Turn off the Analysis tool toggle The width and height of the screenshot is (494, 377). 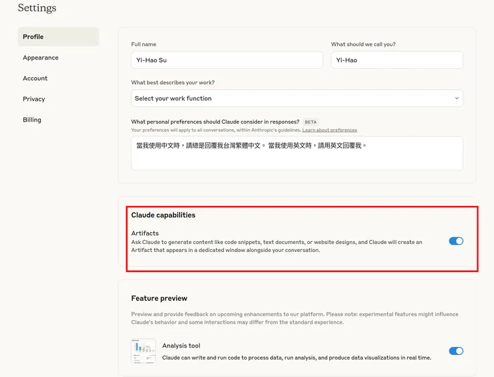[x=456, y=351]
